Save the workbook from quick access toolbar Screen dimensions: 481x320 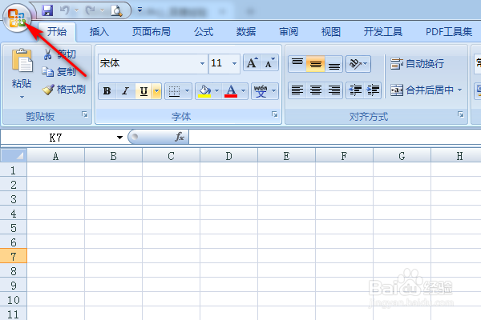point(47,10)
